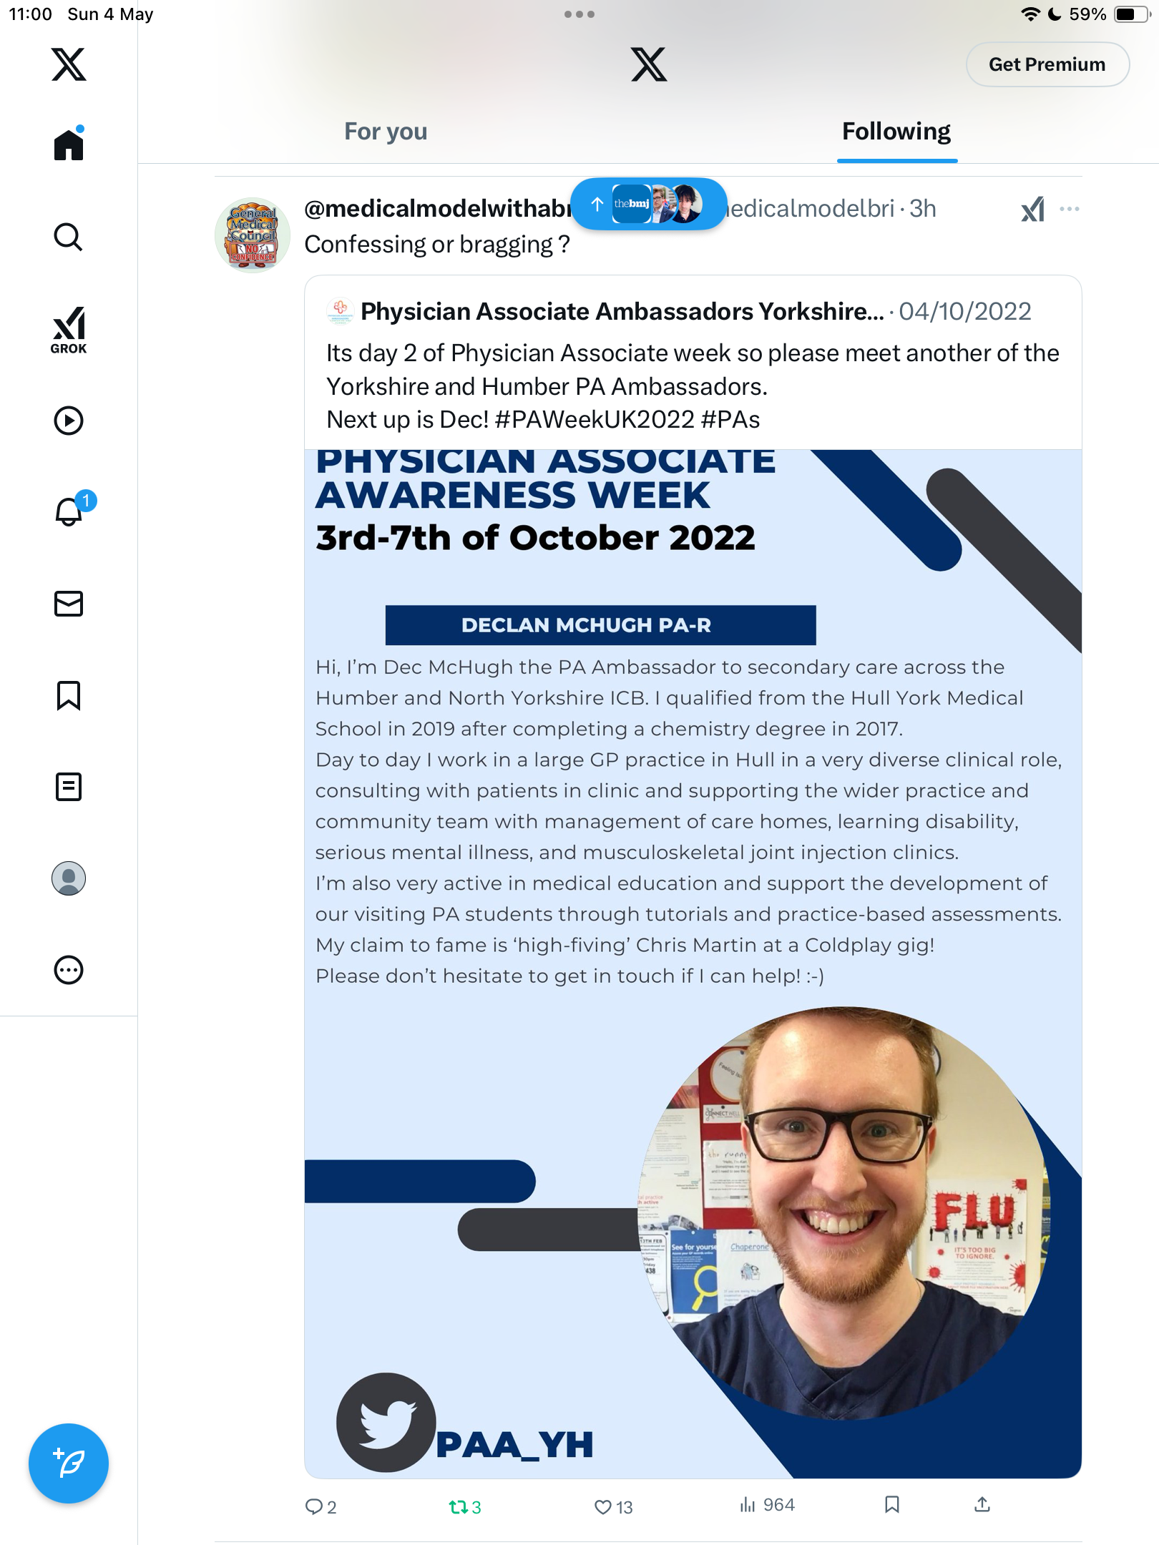The image size is (1159, 1545).
Task: Open the Lists icon in sidebar
Action: click(x=69, y=787)
